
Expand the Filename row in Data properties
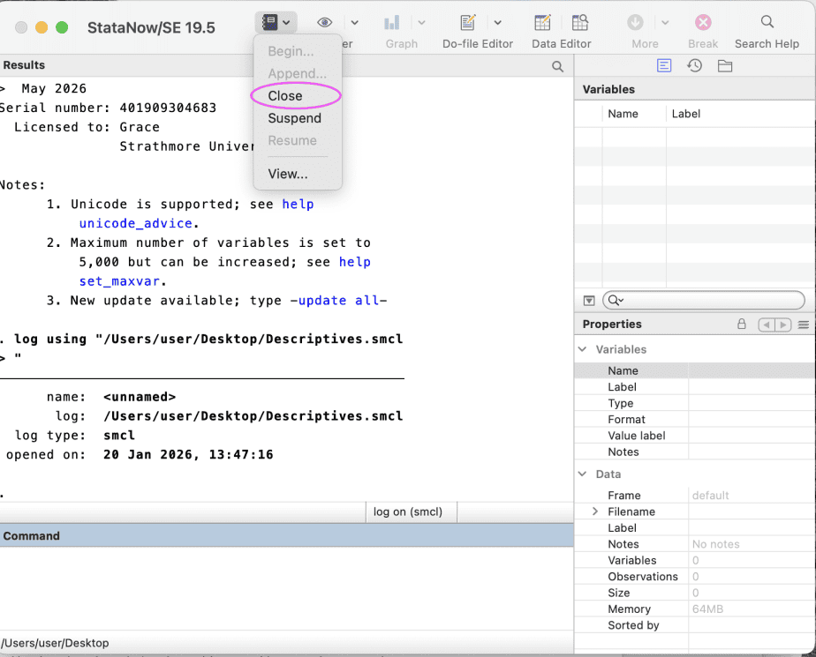(595, 511)
